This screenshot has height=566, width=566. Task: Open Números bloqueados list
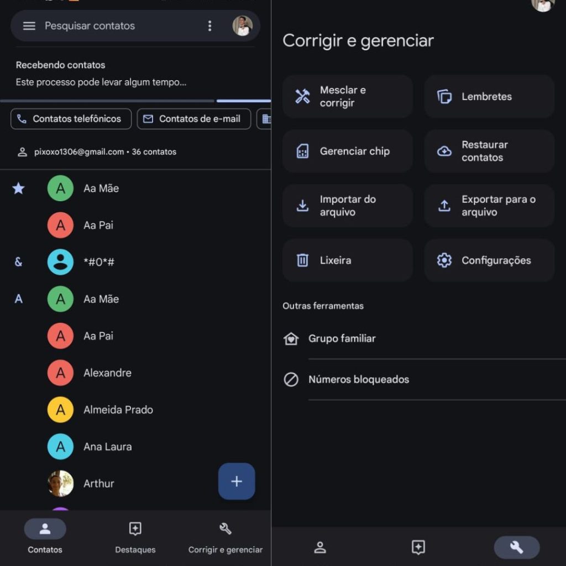pos(358,379)
